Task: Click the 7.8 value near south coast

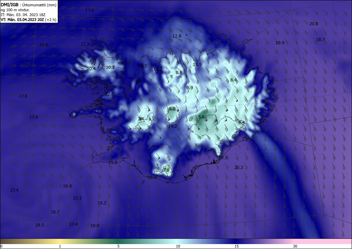Action: (166, 170)
